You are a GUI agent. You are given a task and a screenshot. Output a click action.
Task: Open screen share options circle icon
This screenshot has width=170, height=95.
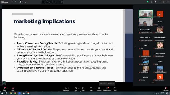tap(62, 2)
